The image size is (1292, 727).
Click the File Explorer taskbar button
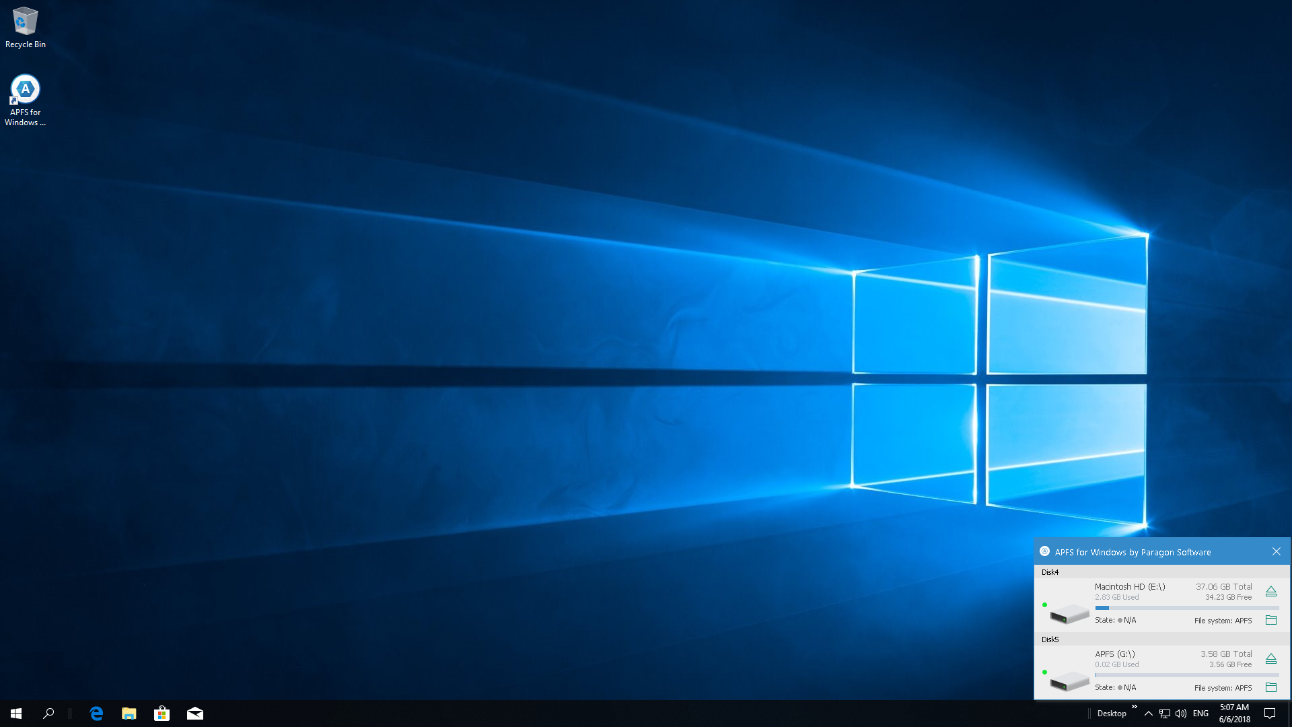click(129, 713)
